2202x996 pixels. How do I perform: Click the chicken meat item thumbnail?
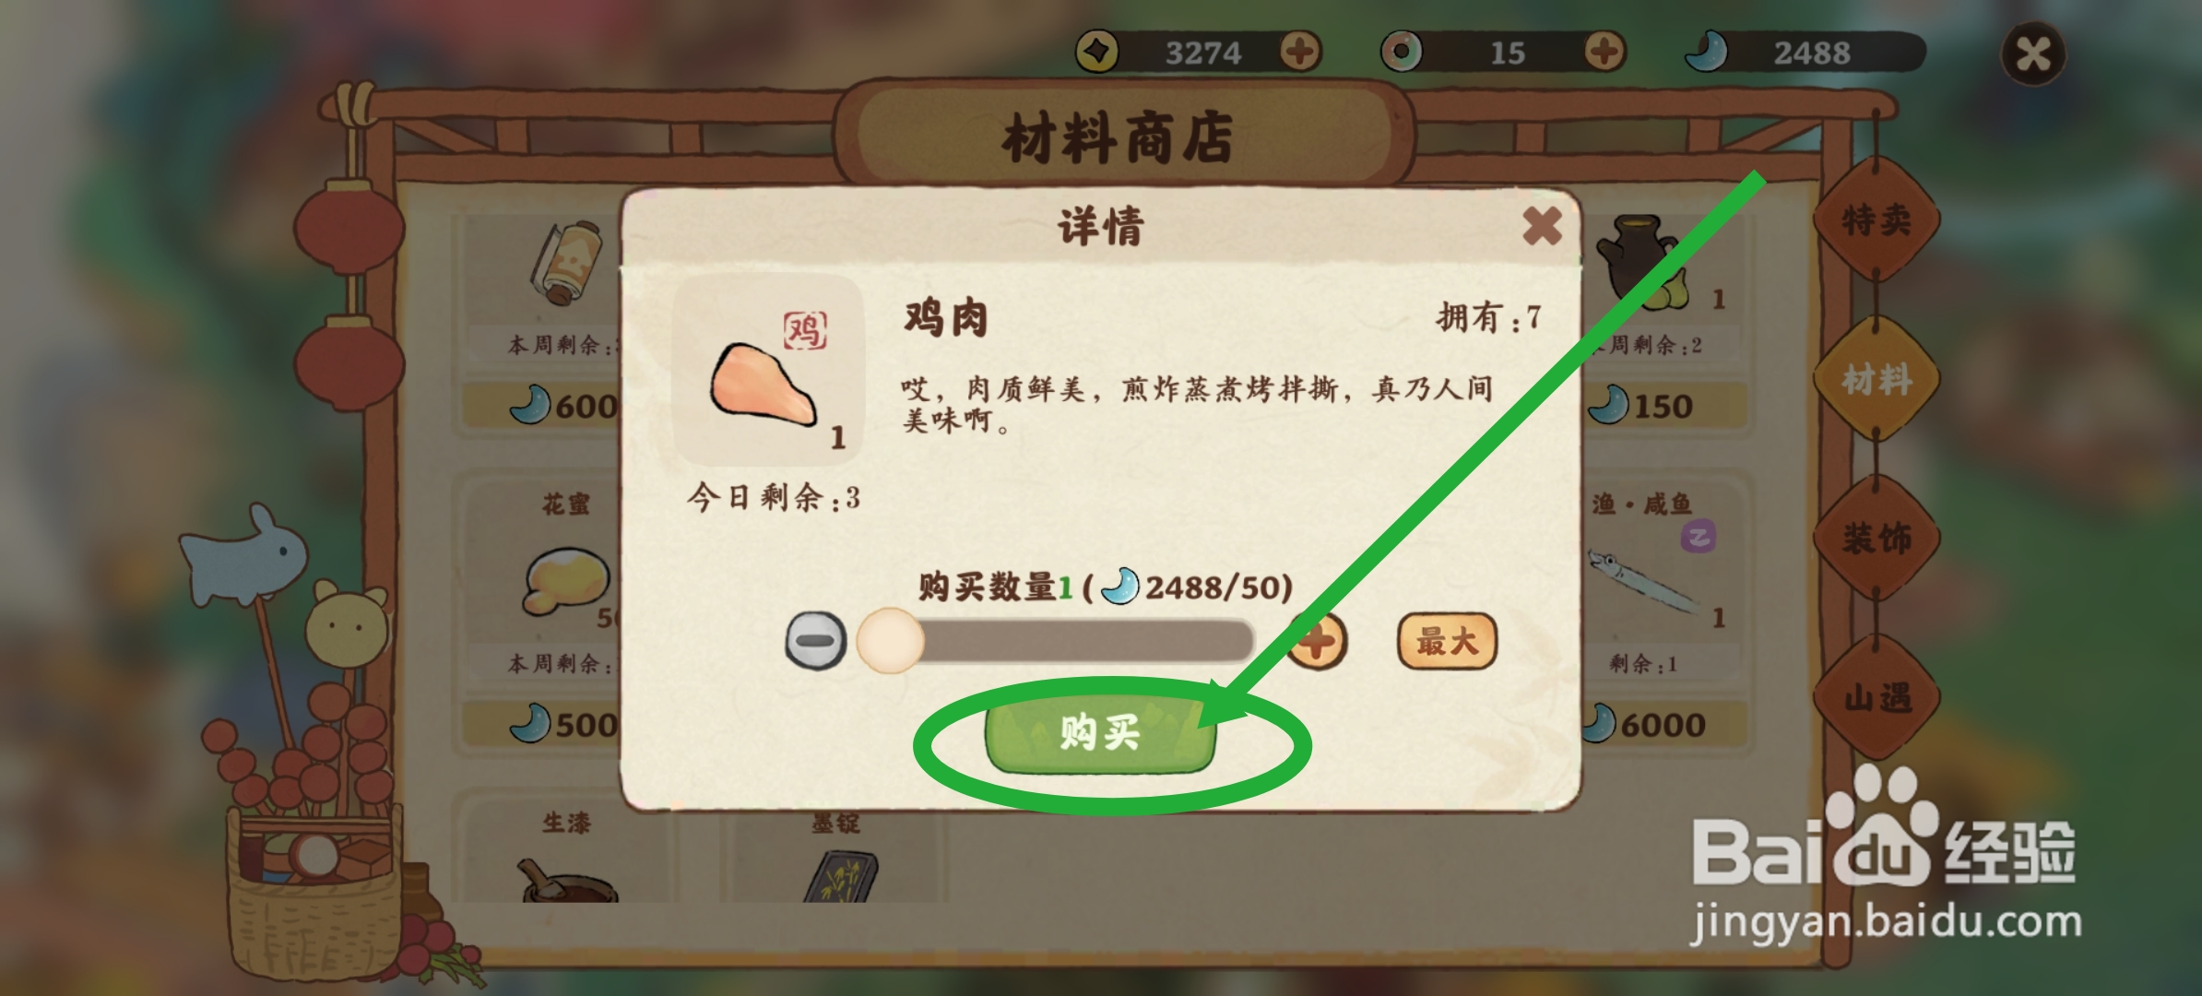point(770,369)
